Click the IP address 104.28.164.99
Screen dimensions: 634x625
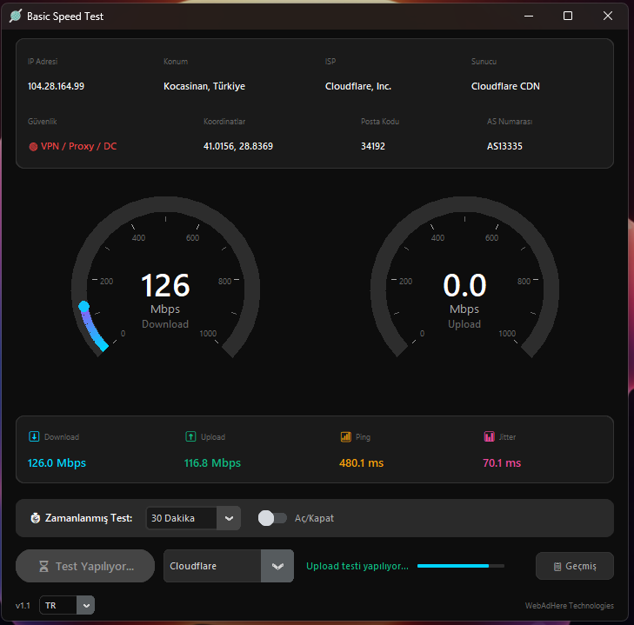coord(56,86)
